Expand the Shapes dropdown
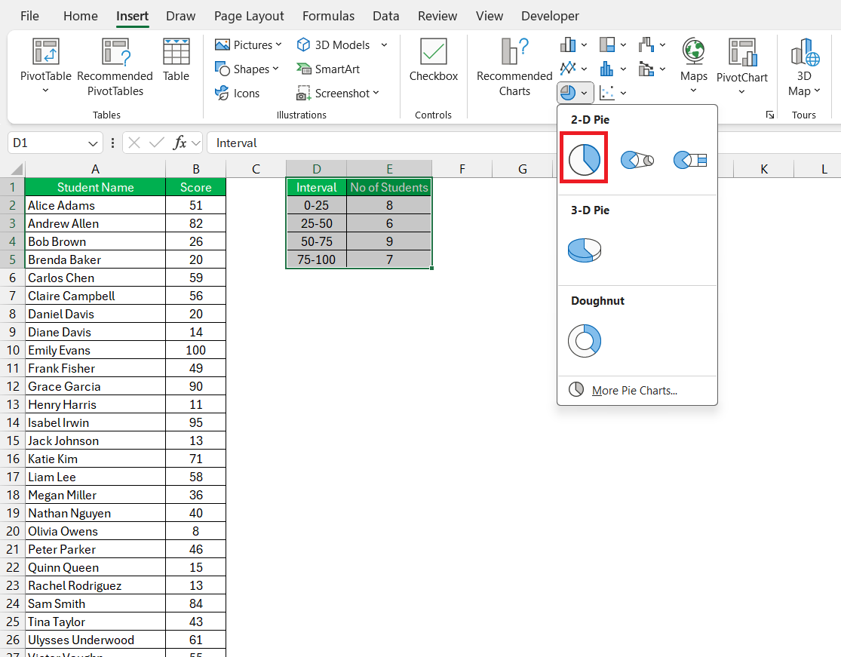Image resolution: width=841 pixels, height=657 pixels. (247, 69)
